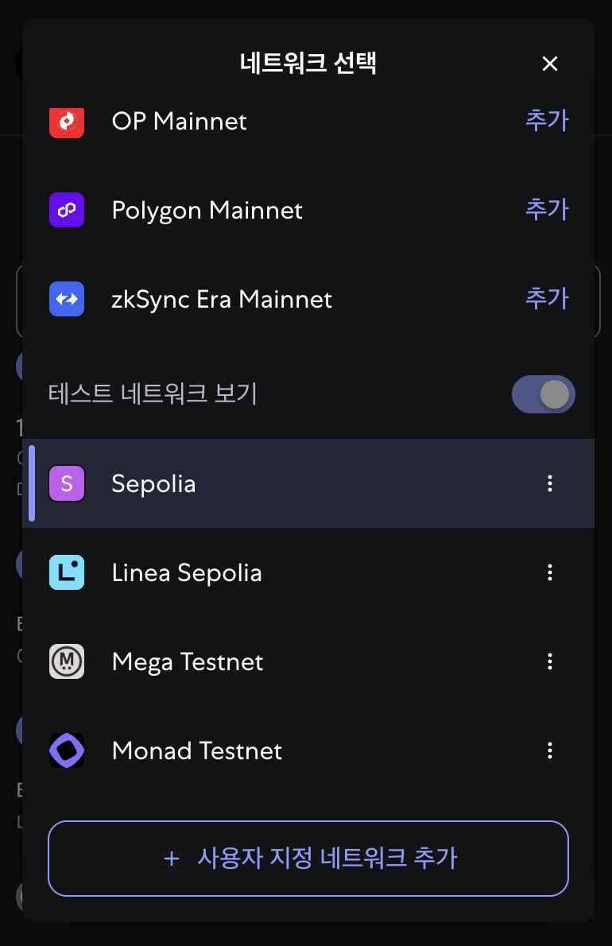Close the network selection dialog
The height and width of the screenshot is (946, 612).
pos(549,64)
